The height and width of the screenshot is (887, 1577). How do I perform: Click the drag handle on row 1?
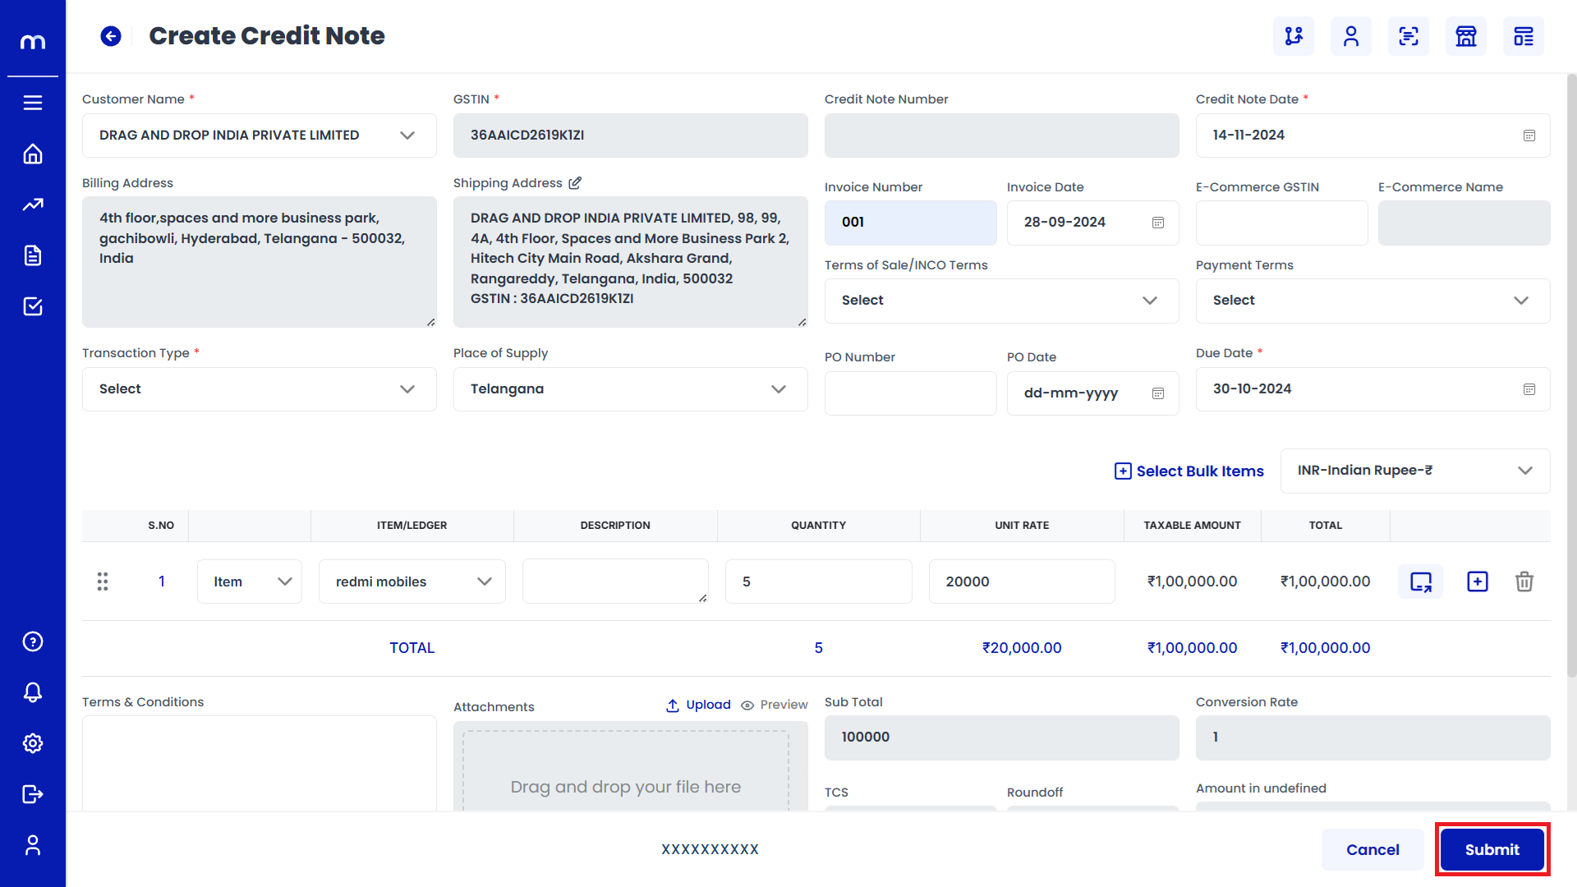coord(103,581)
